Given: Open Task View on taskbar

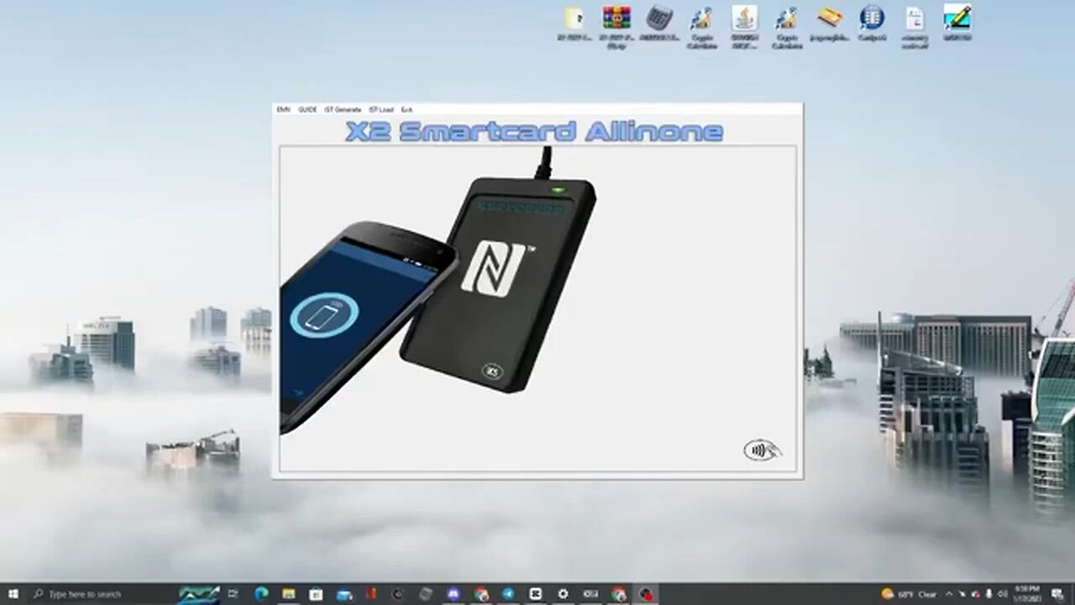Looking at the screenshot, I should pyautogui.click(x=233, y=594).
